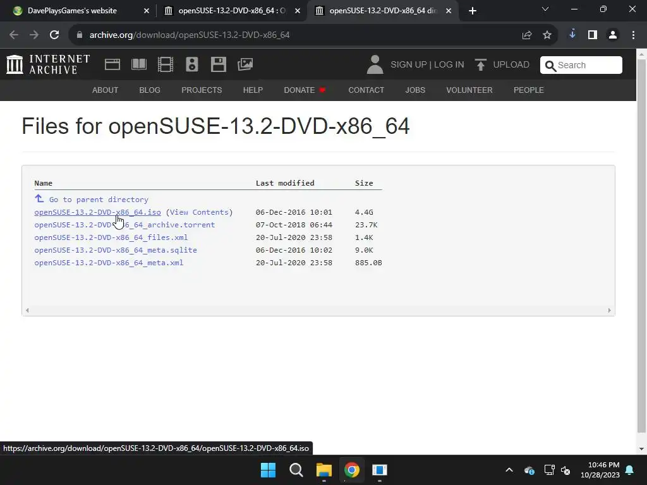Viewport: 647px width, 485px height.
Task: Click the muted volume tray icon
Action: [x=565, y=470]
